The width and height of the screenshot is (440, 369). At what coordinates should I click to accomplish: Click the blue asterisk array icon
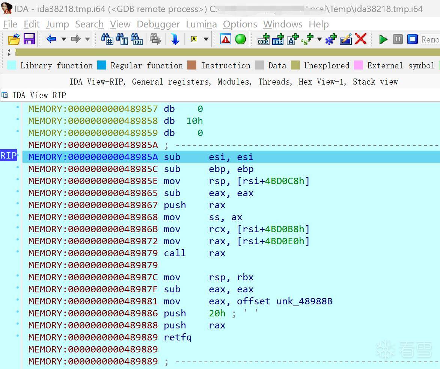(x=331, y=39)
